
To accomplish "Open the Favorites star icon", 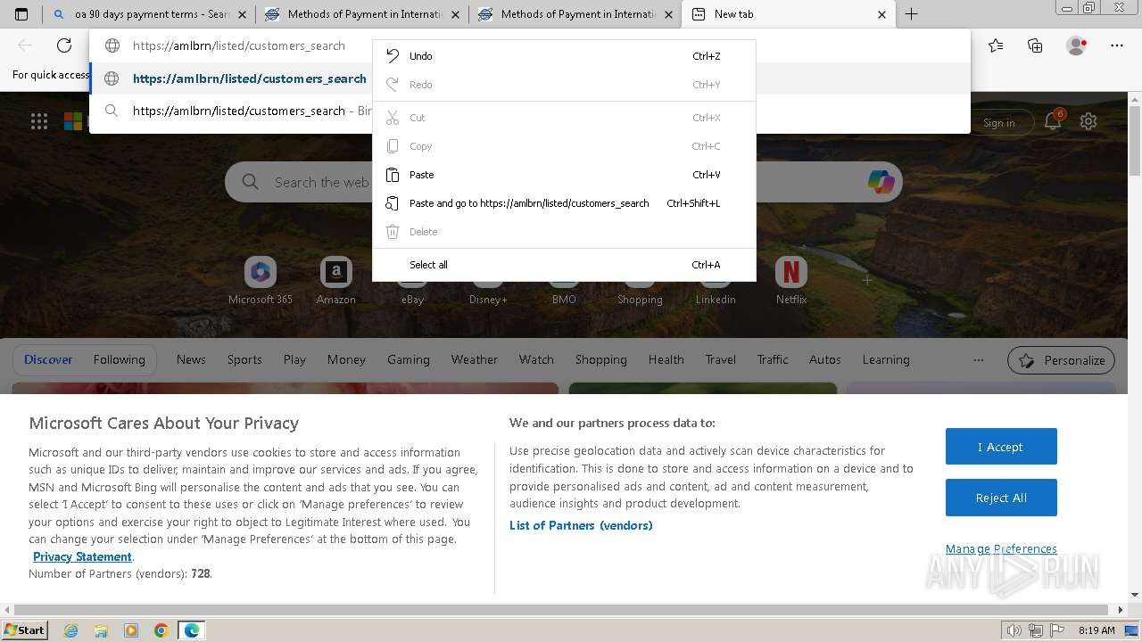I will (x=996, y=45).
